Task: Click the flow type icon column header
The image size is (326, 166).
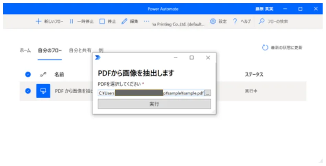Action: (43, 74)
